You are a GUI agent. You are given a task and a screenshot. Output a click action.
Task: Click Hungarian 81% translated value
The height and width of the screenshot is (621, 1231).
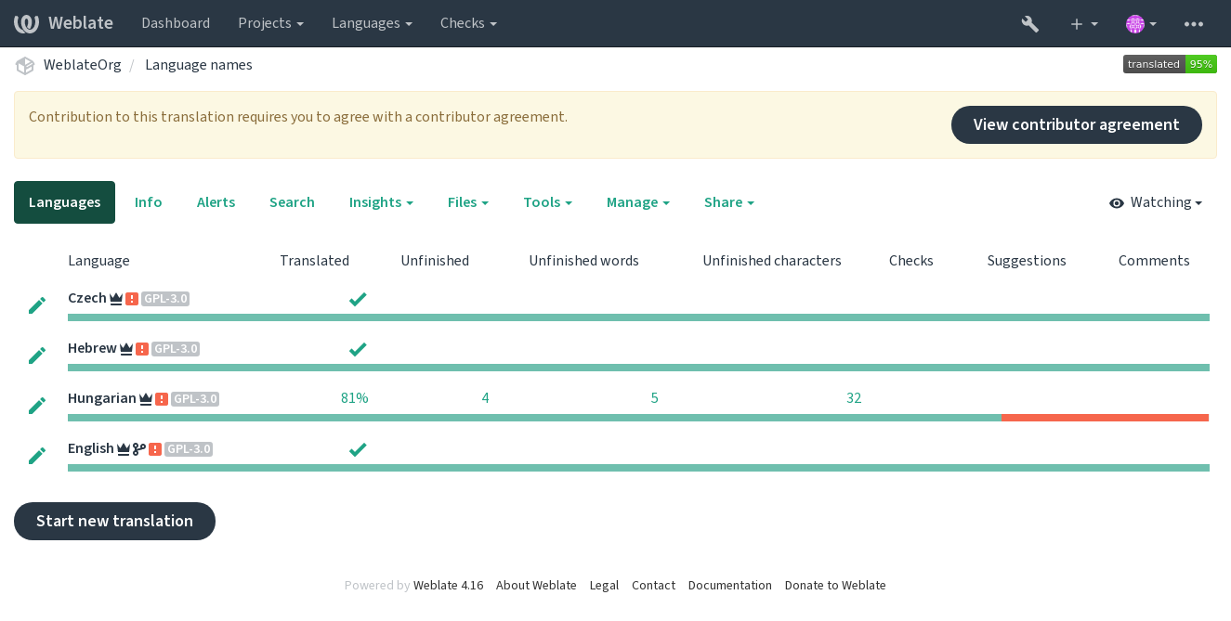[x=355, y=398]
